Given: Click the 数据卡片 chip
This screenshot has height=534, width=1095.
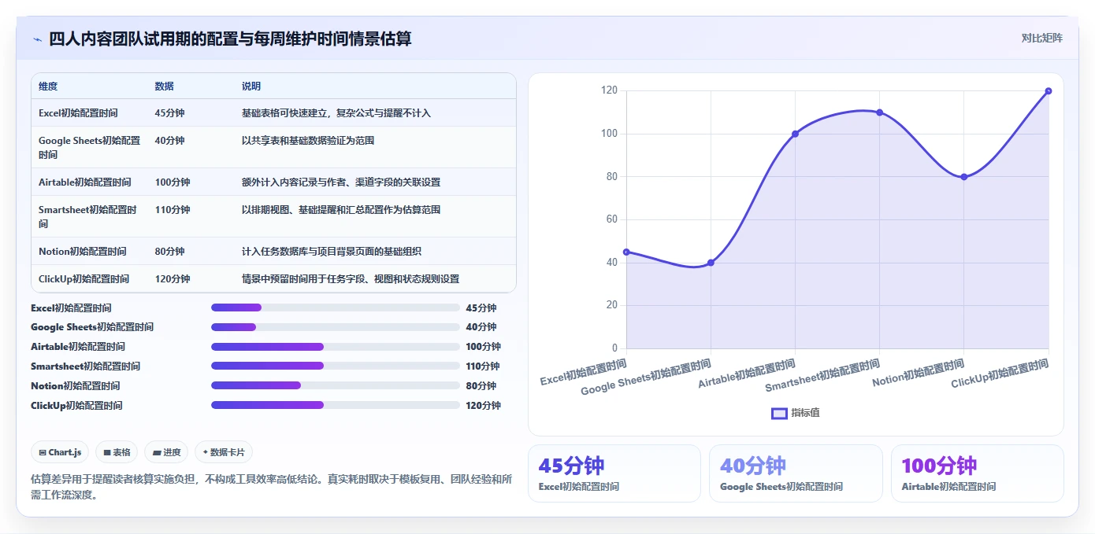Looking at the screenshot, I should pos(224,452).
